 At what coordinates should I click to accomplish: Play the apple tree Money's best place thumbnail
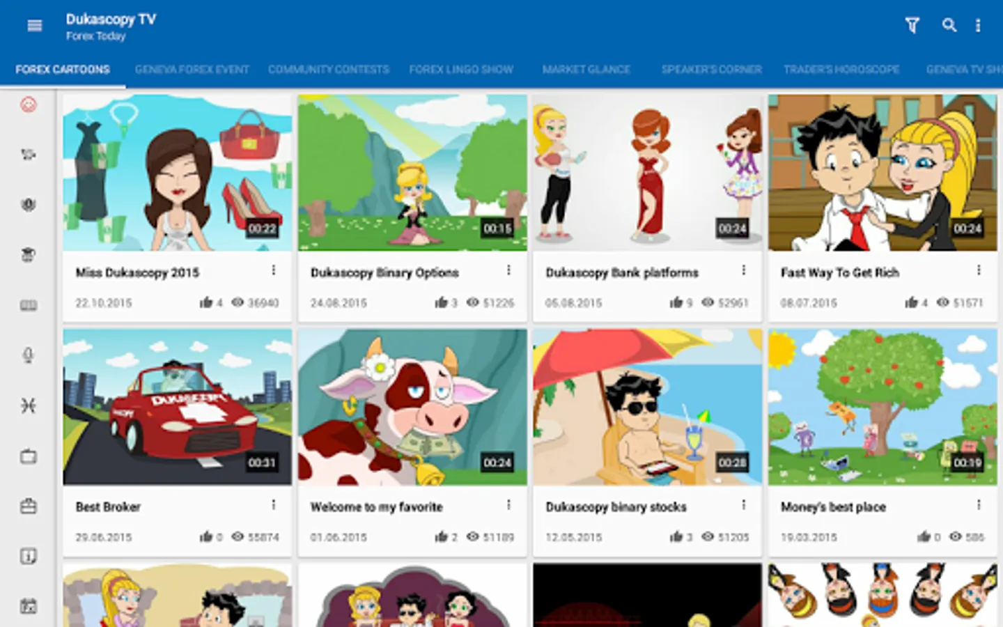click(x=883, y=407)
